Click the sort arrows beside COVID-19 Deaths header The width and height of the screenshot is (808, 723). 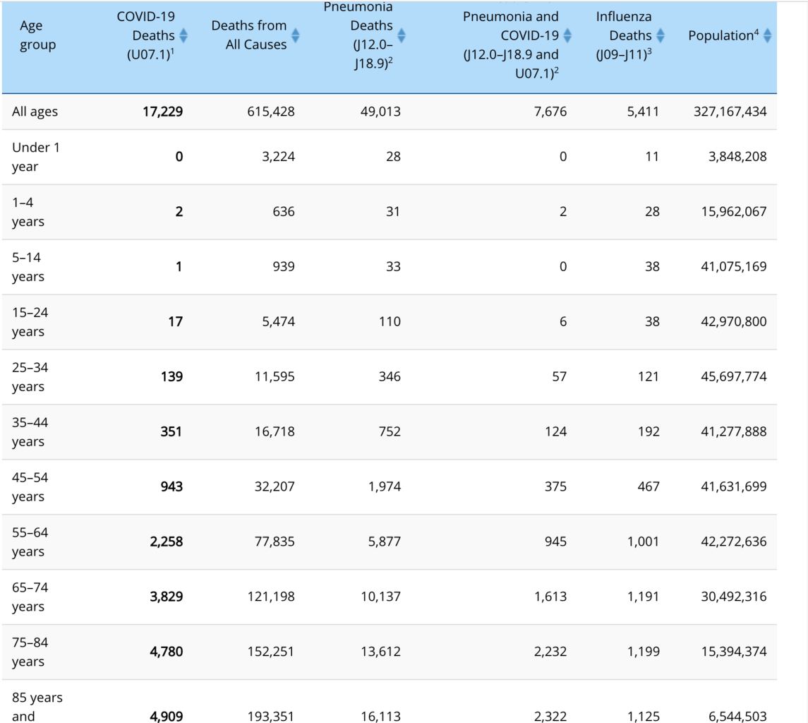[x=183, y=35]
